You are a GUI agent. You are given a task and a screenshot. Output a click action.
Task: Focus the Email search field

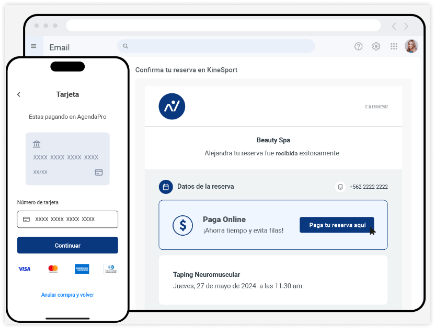216,46
